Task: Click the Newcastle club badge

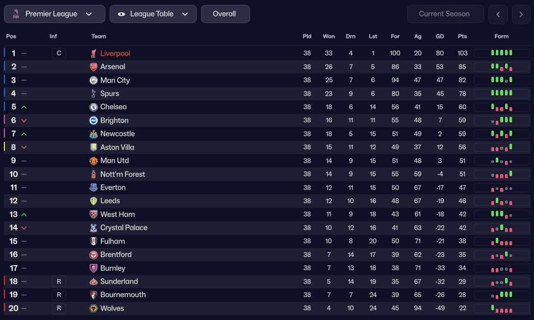Action: pyautogui.click(x=93, y=134)
